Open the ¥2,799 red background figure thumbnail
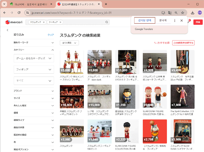 (155, 131)
